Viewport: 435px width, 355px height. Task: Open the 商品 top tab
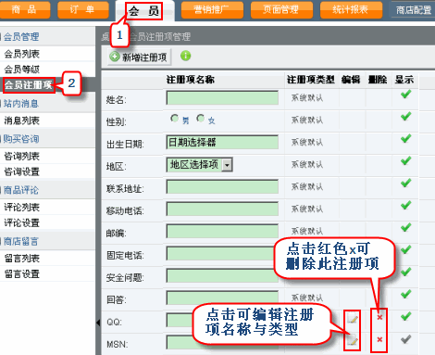(25, 10)
